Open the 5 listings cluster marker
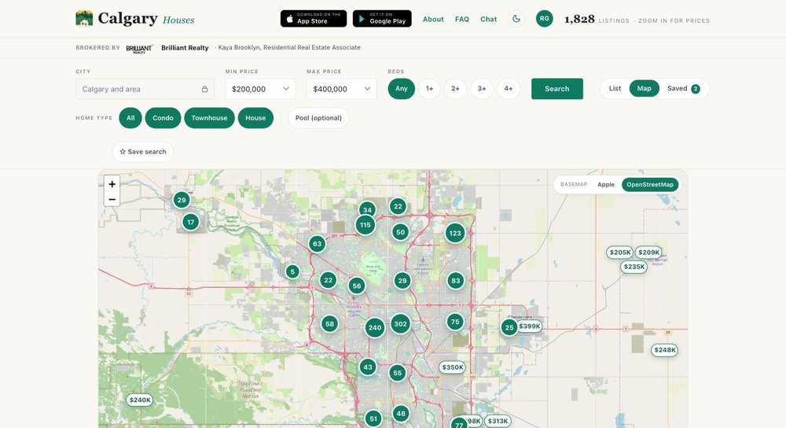The width and height of the screenshot is (786, 428). [x=292, y=272]
